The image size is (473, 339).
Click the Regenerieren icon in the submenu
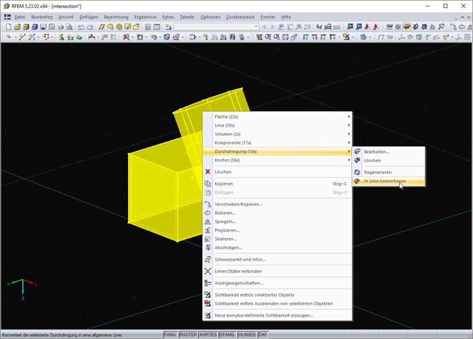357,172
